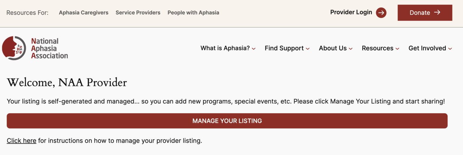Click the Donate button
Image resolution: width=463 pixels, height=155 pixels.
[x=425, y=13]
